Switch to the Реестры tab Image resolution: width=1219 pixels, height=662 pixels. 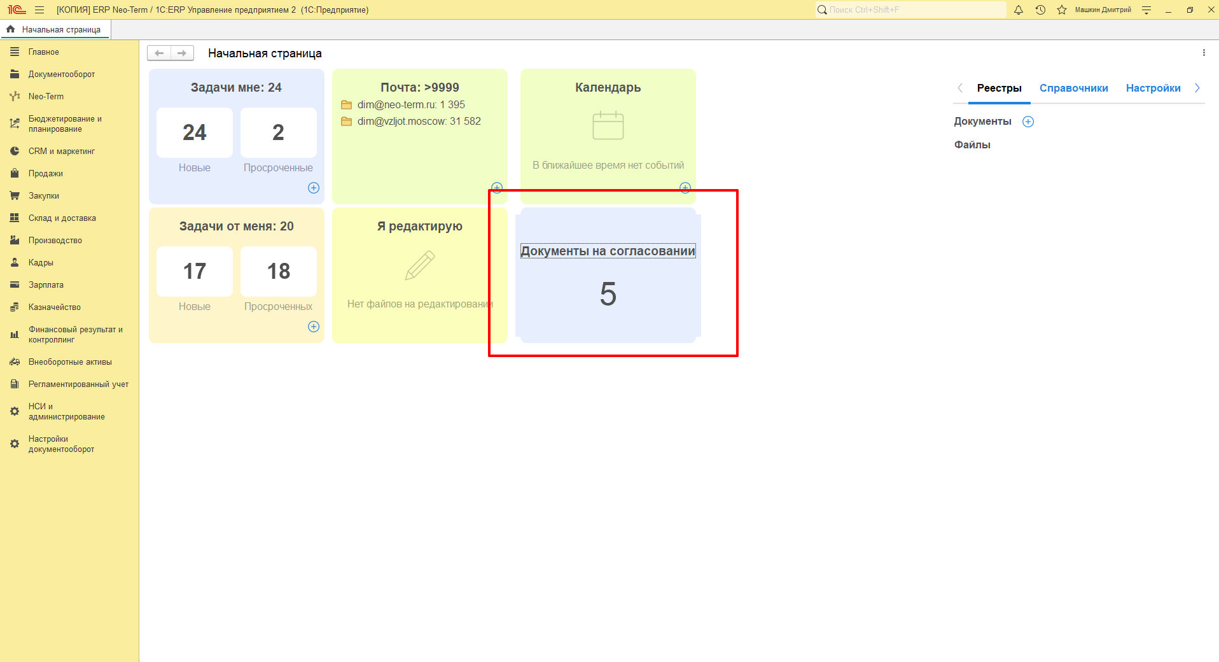point(999,88)
